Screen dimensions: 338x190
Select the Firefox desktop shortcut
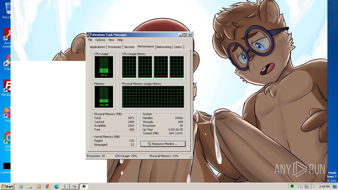[7, 114]
